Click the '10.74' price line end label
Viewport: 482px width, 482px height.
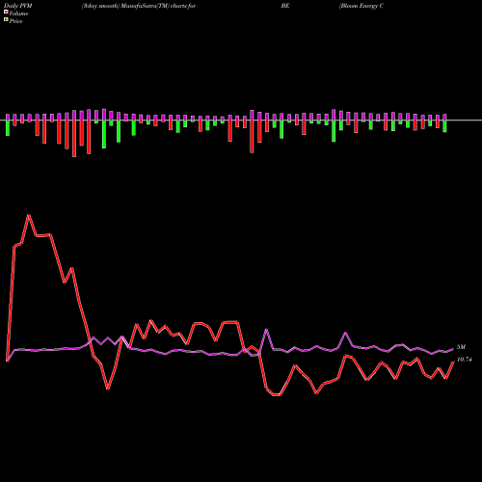coord(464,360)
